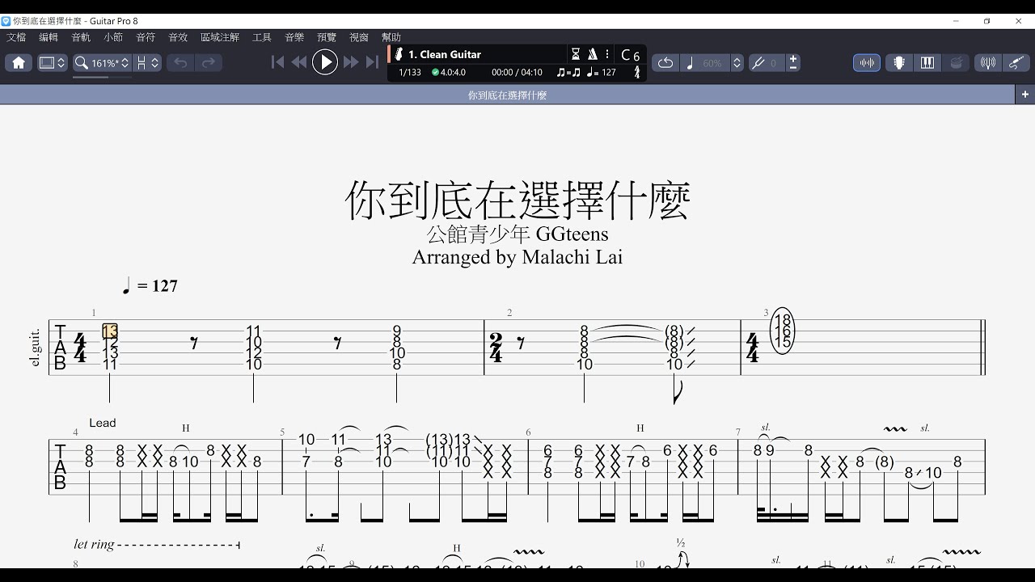Click the tempo marking = 127 in score

pyautogui.click(x=150, y=286)
